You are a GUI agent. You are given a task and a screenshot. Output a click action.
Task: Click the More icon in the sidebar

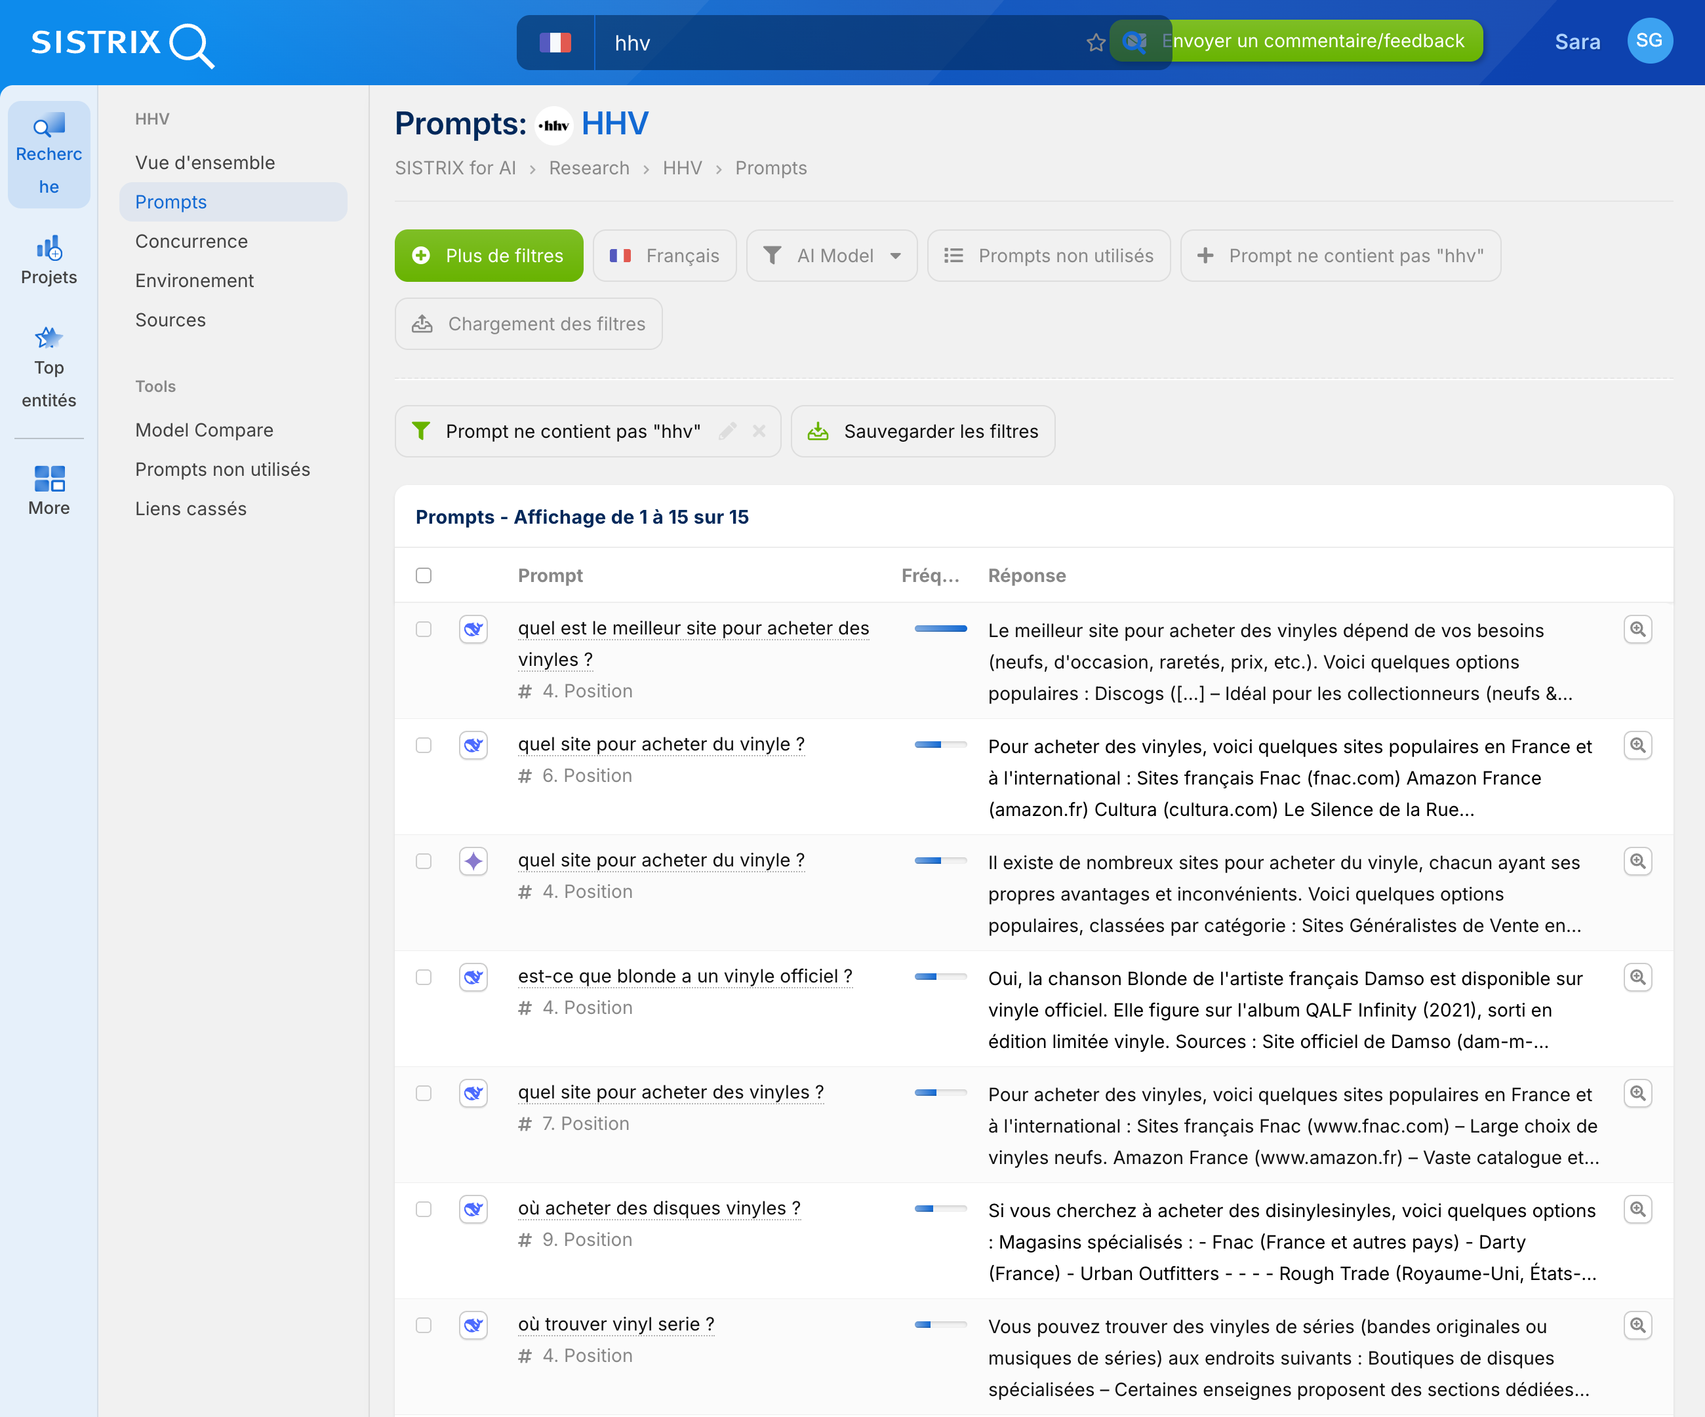point(49,487)
